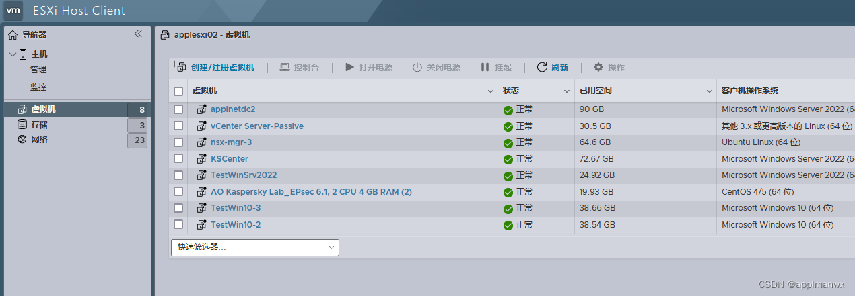
Task: Click the Ubuntu Linux (64 位) cell
Action: (x=761, y=142)
